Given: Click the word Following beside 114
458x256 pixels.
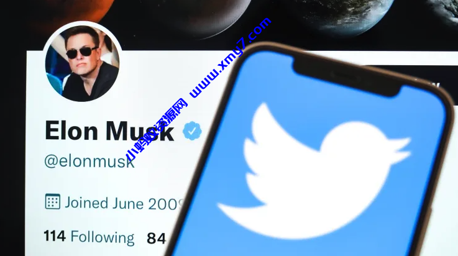Looking at the screenshot, I should [103, 237].
